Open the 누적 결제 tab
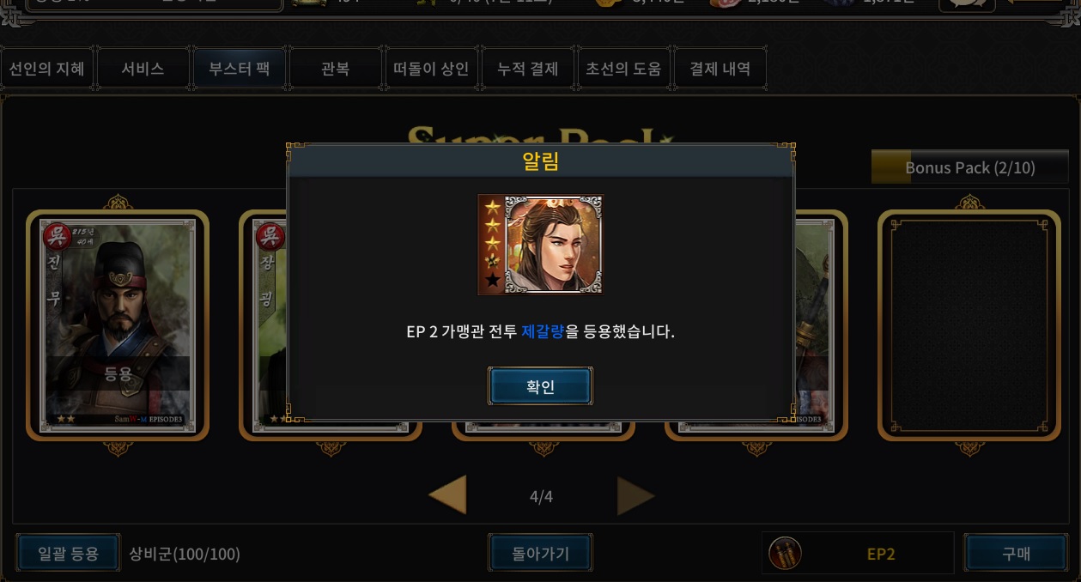The width and height of the screenshot is (1081, 582). coord(527,69)
